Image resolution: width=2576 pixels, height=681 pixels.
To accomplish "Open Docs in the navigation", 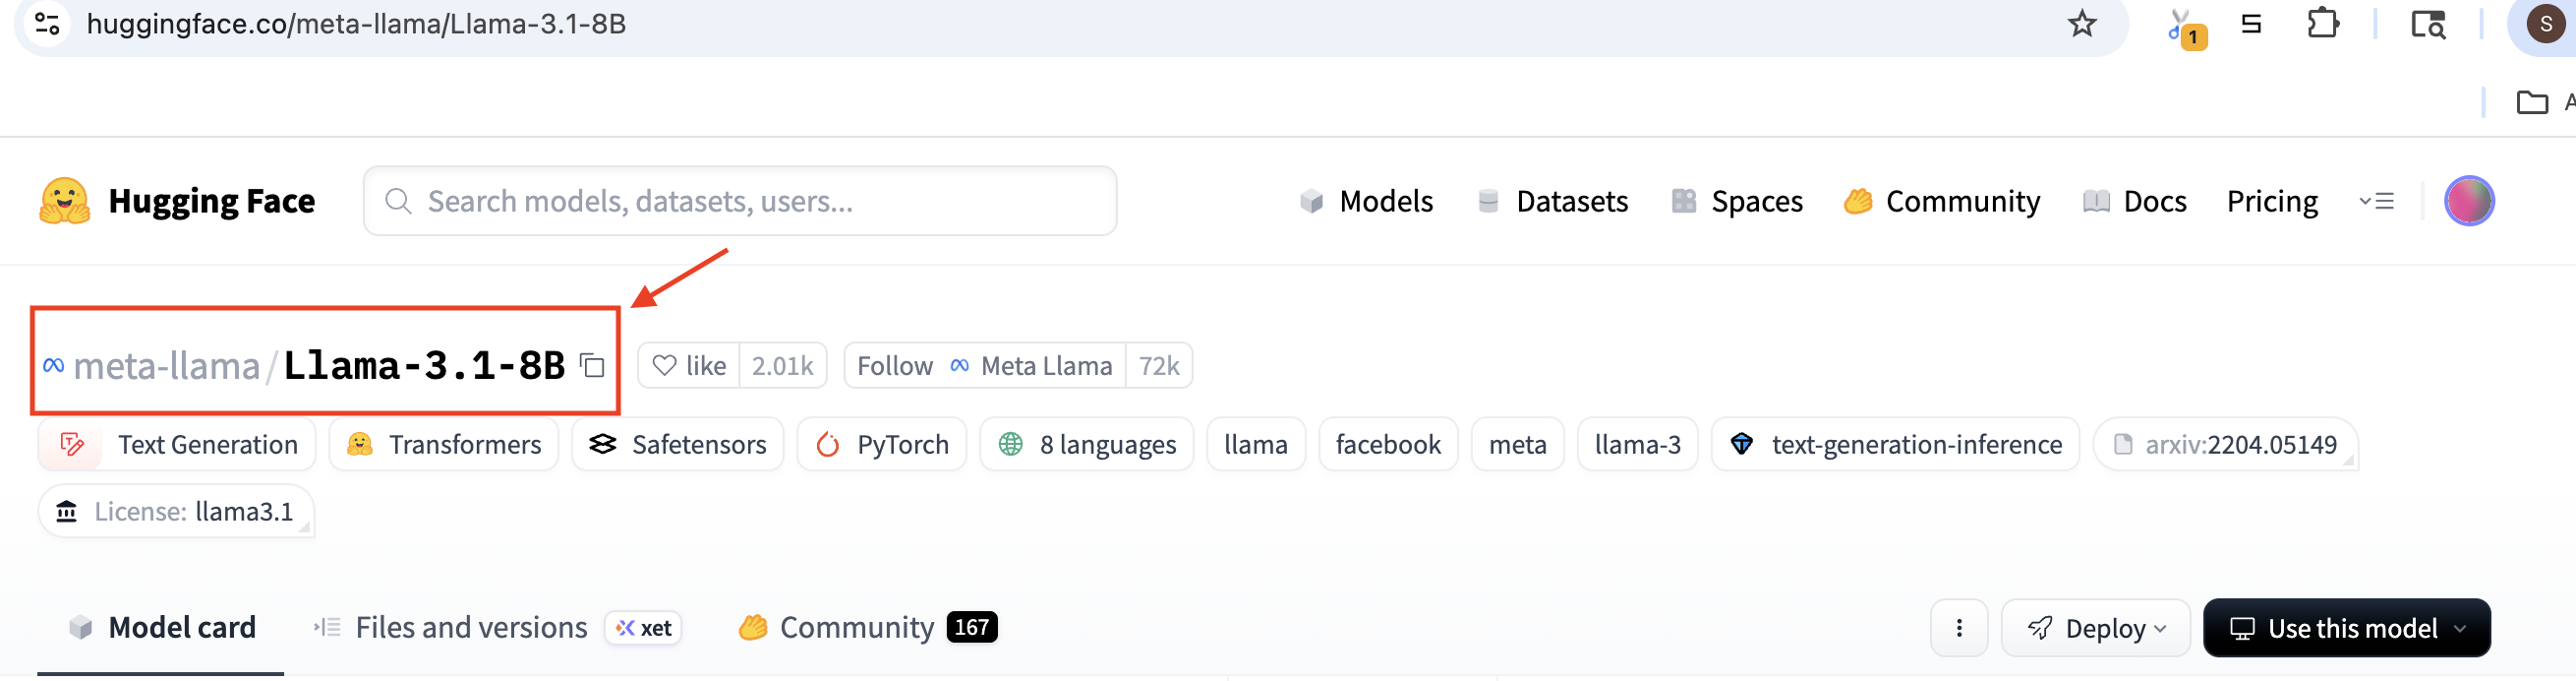I will 2134,202.
